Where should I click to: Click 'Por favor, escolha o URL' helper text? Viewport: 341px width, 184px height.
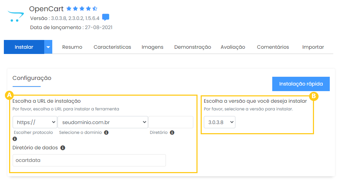66,109
